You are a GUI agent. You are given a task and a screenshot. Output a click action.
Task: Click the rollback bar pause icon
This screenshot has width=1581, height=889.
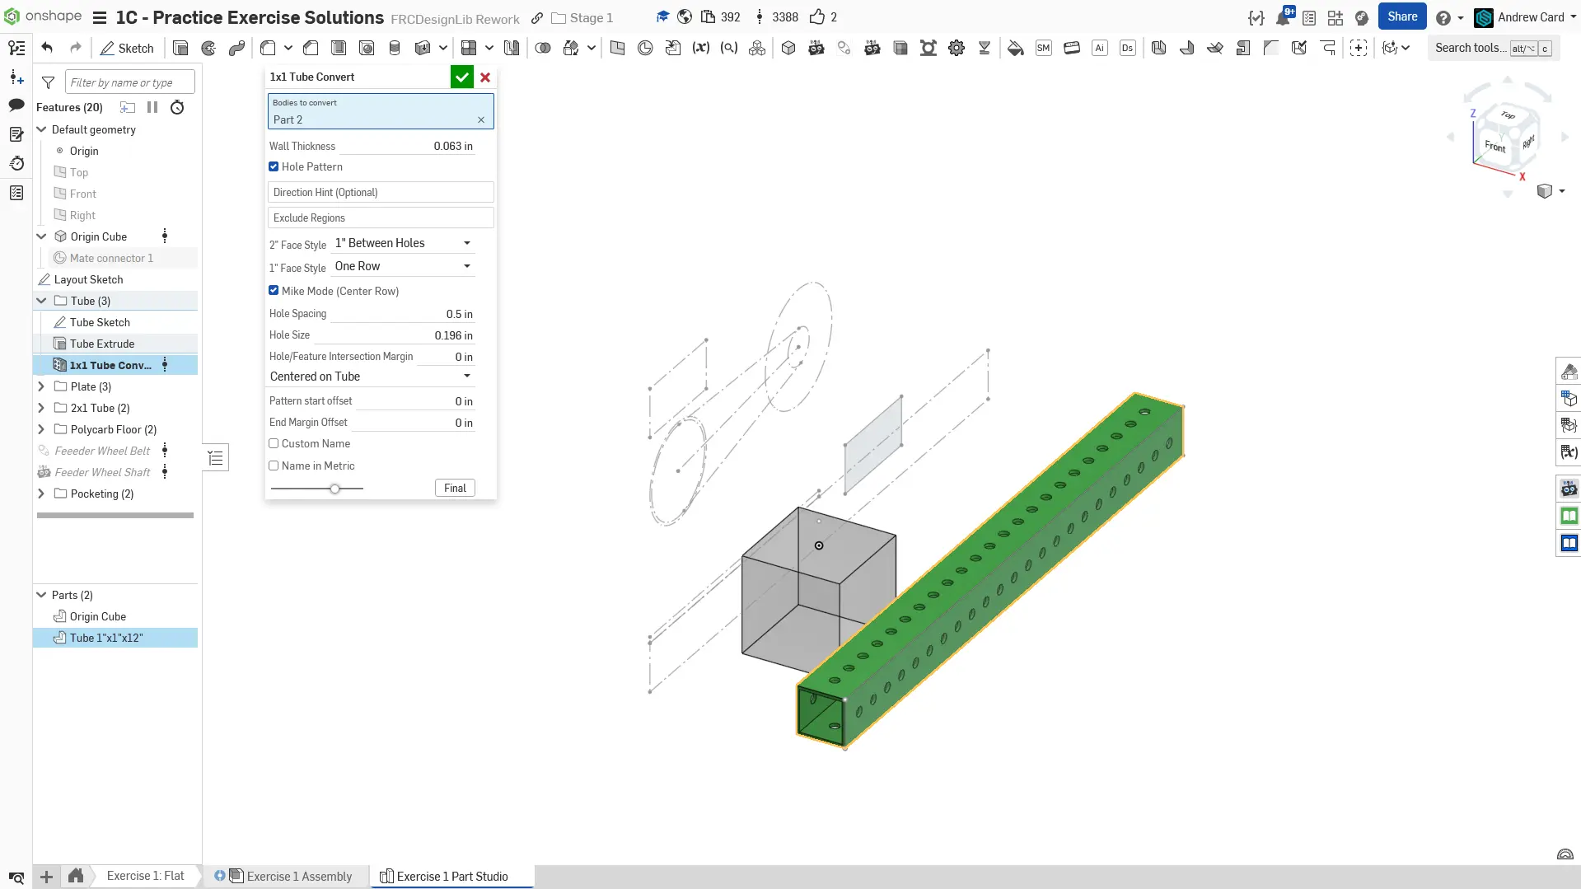[152, 107]
